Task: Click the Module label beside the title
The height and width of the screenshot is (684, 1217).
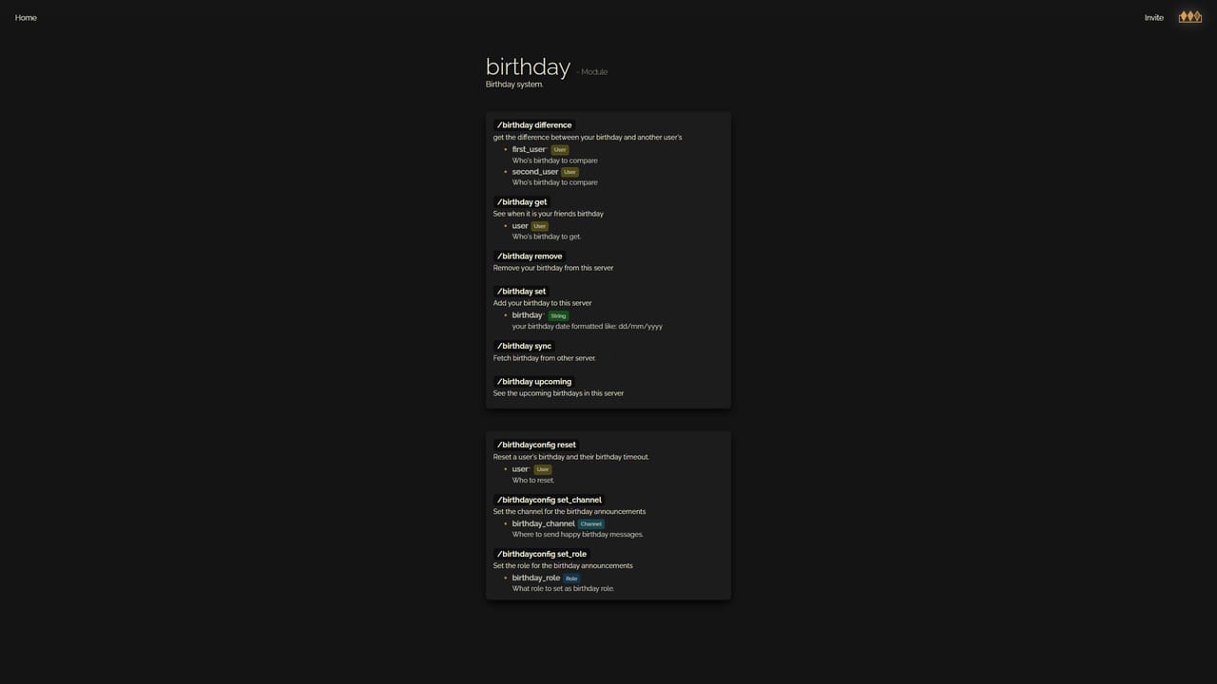Action: pos(594,72)
